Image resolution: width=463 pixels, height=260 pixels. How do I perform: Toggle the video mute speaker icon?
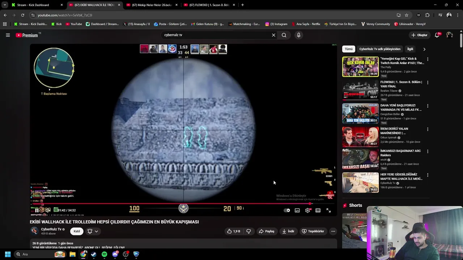pos(47,210)
